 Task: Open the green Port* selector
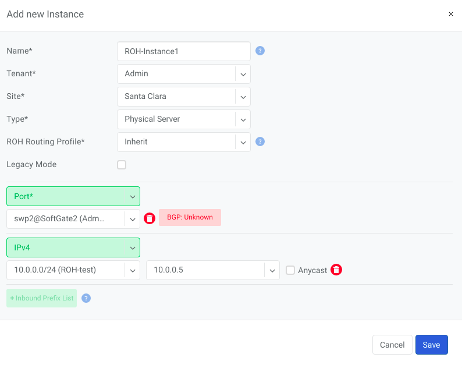pos(73,196)
